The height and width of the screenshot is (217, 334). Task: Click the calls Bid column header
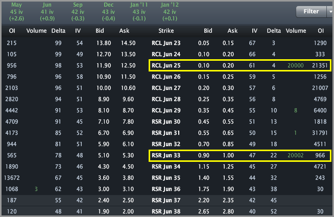[x=100, y=31]
